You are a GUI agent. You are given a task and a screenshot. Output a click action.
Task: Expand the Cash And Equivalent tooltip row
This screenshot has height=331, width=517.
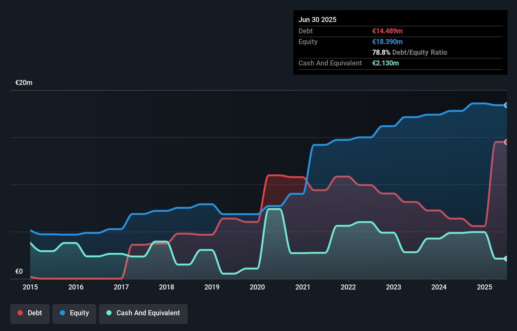pyautogui.click(x=330, y=63)
